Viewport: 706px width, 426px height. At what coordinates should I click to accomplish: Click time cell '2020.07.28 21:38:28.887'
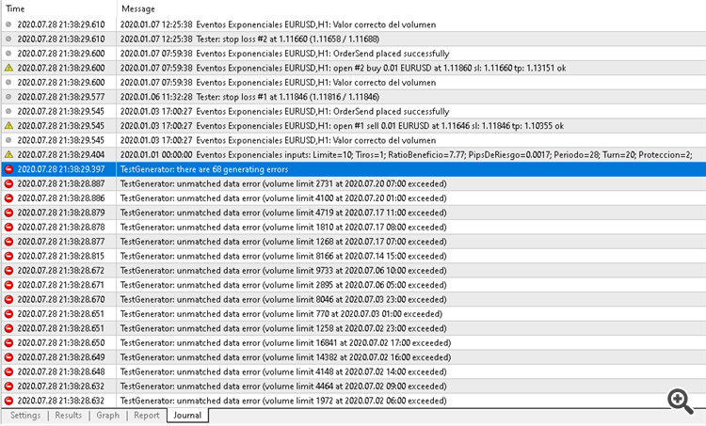click(x=61, y=183)
